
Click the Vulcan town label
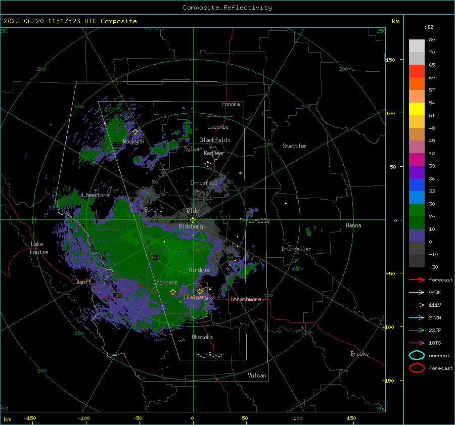(x=257, y=375)
